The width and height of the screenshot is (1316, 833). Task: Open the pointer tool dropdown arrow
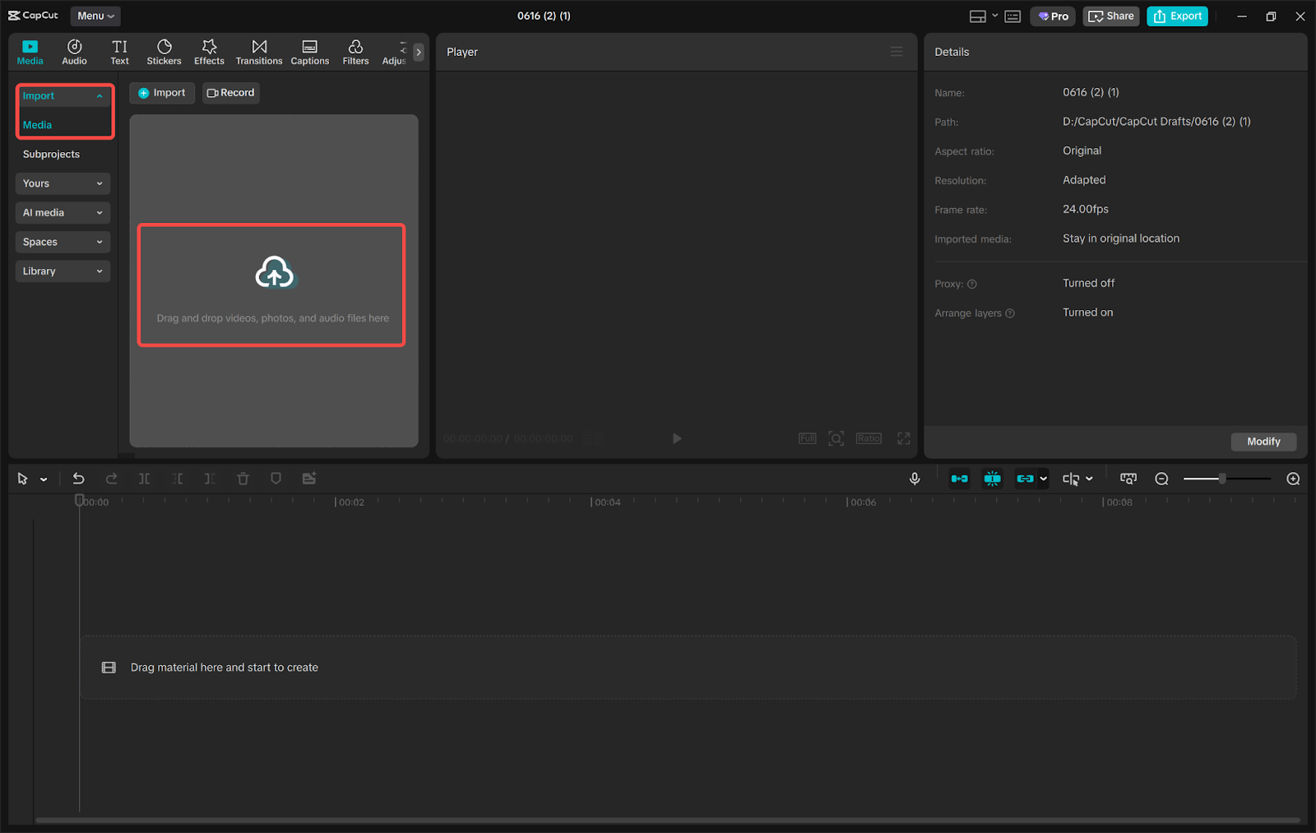pyautogui.click(x=44, y=479)
